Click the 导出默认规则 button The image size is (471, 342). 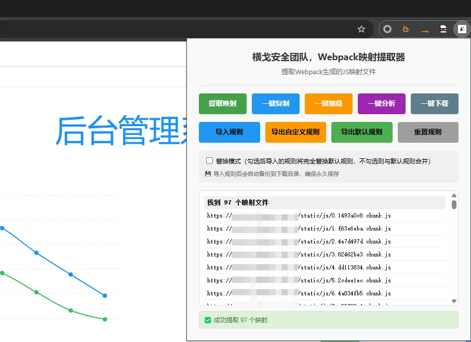pos(361,132)
